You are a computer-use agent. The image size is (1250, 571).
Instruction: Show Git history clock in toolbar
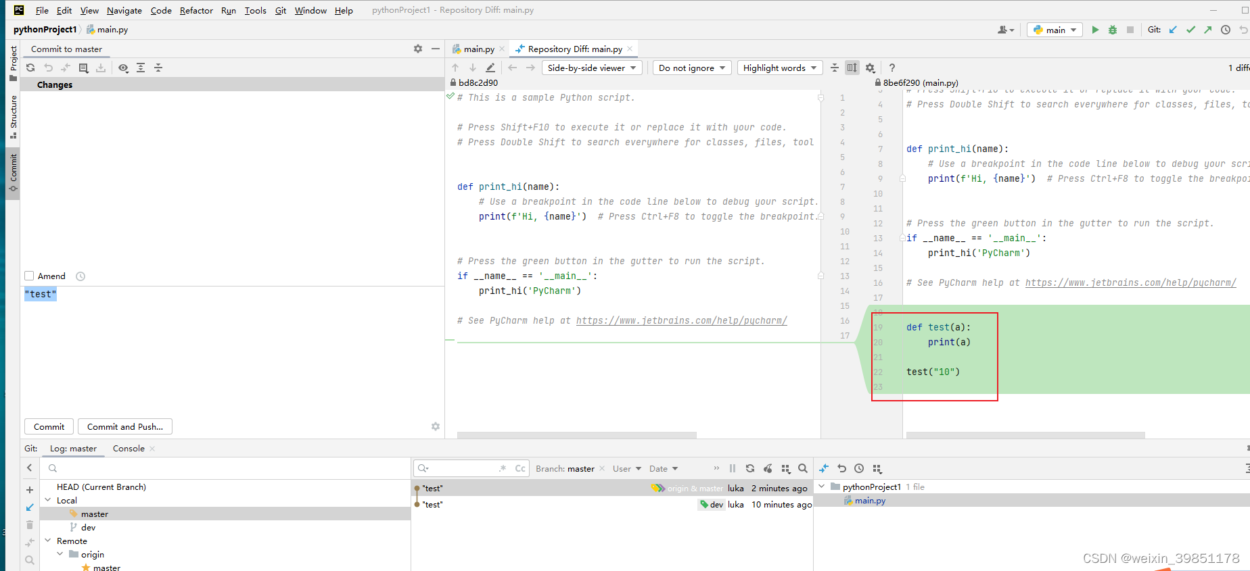(1226, 30)
